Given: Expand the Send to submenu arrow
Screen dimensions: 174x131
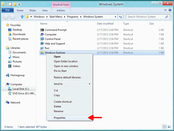Looking at the screenshot, I should 90,84.
